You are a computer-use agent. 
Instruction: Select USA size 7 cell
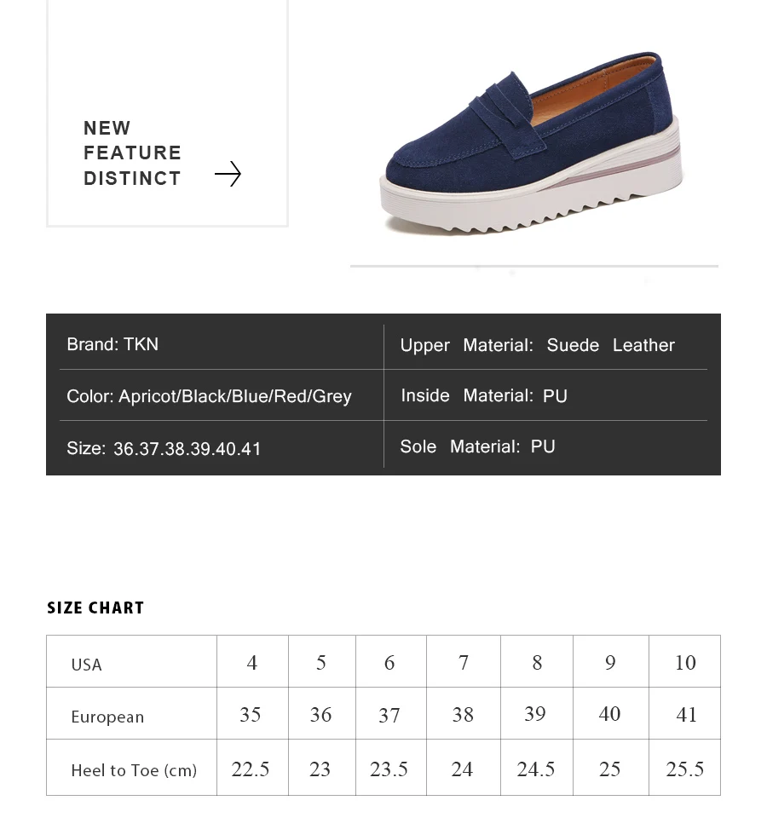[464, 661]
